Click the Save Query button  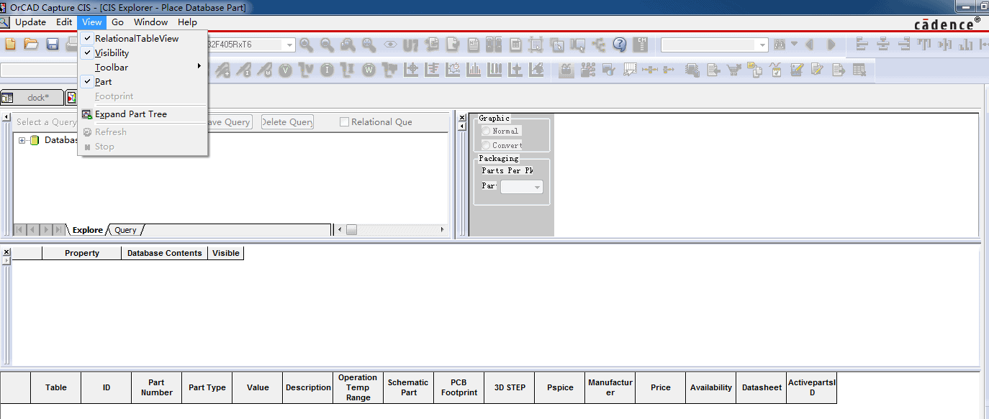pos(230,122)
